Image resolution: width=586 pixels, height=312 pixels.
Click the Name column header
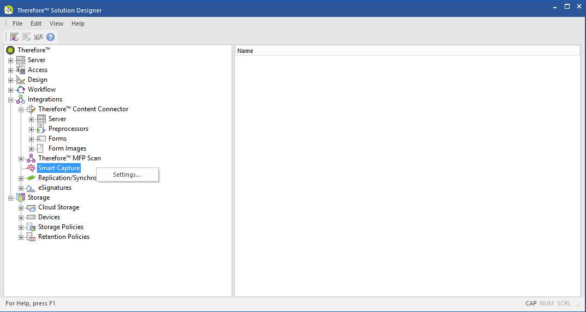[x=408, y=51]
